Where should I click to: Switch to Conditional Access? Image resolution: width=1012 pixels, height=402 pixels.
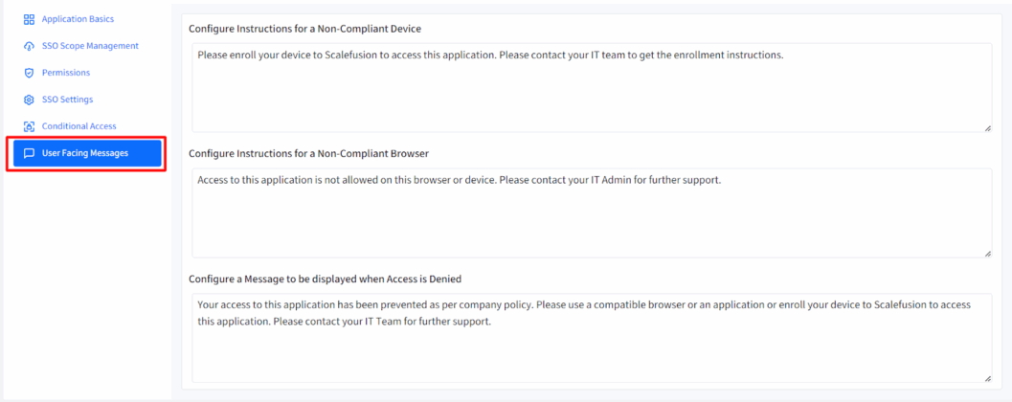click(79, 126)
